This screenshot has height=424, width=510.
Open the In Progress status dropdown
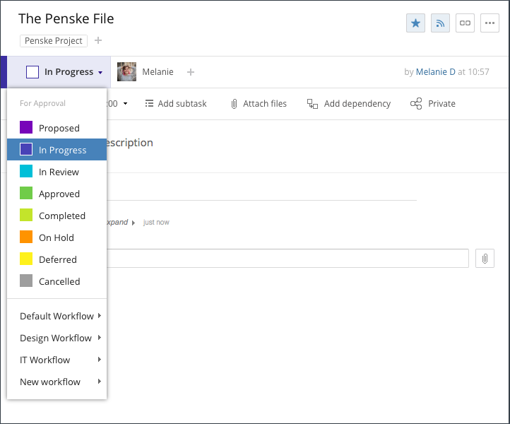point(73,72)
